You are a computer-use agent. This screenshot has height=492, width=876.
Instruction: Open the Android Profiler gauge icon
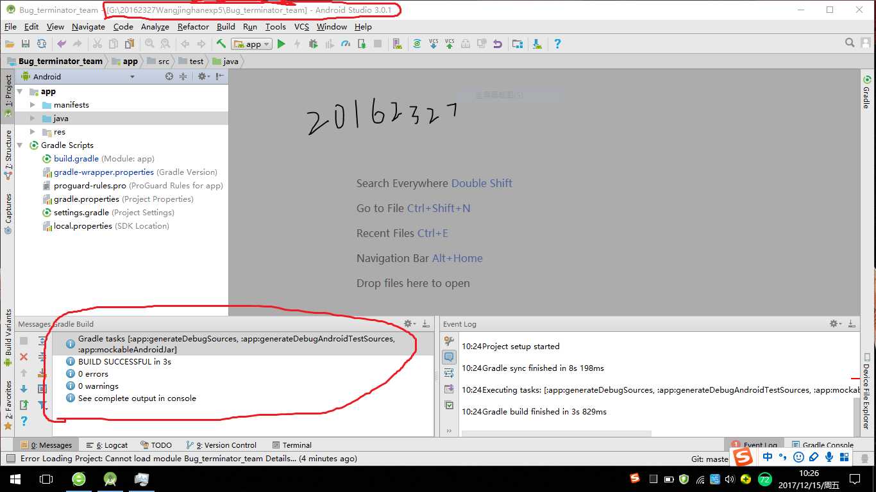[346, 44]
